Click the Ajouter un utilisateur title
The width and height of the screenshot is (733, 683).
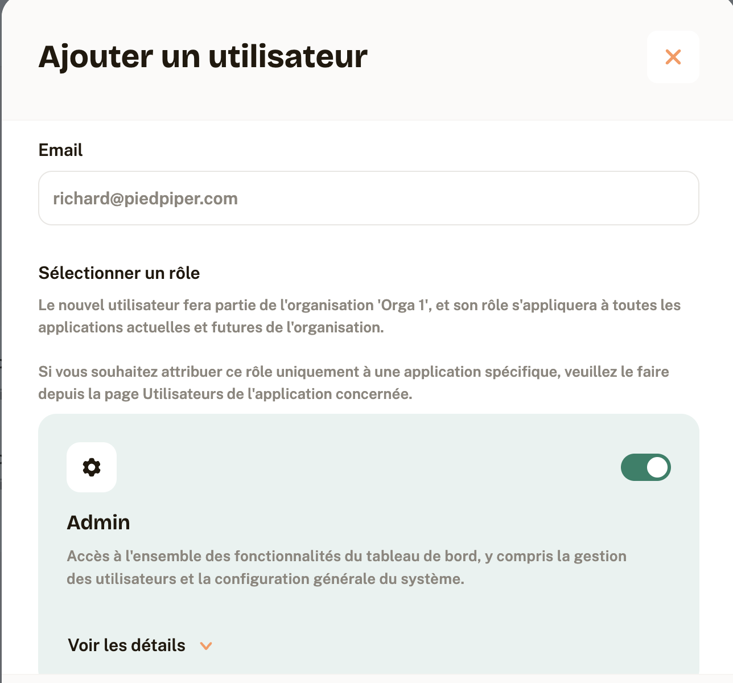pos(203,56)
